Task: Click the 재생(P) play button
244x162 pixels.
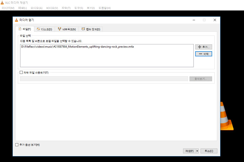Action: coord(189,151)
